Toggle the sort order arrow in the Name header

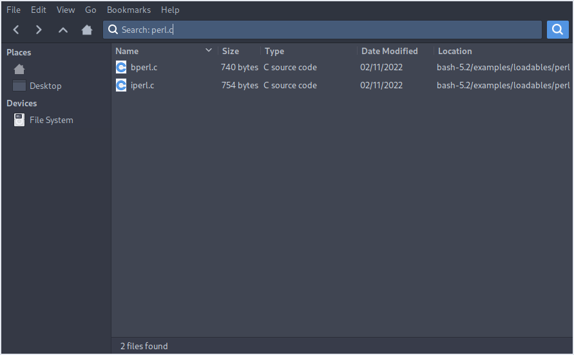[x=209, y=50]
